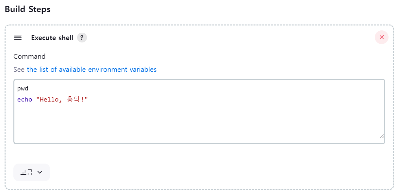Click the echo keyword in the command

pyautogui.click(x=25, y=99)
